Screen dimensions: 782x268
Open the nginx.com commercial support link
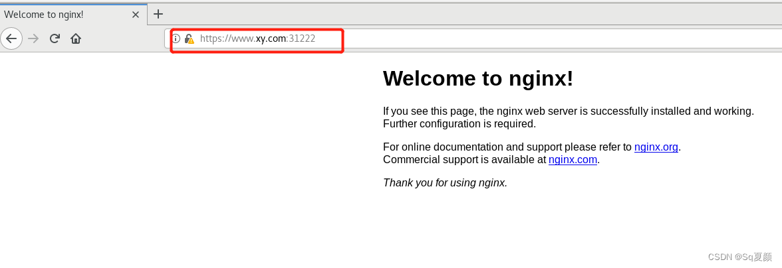coord(573,160)
